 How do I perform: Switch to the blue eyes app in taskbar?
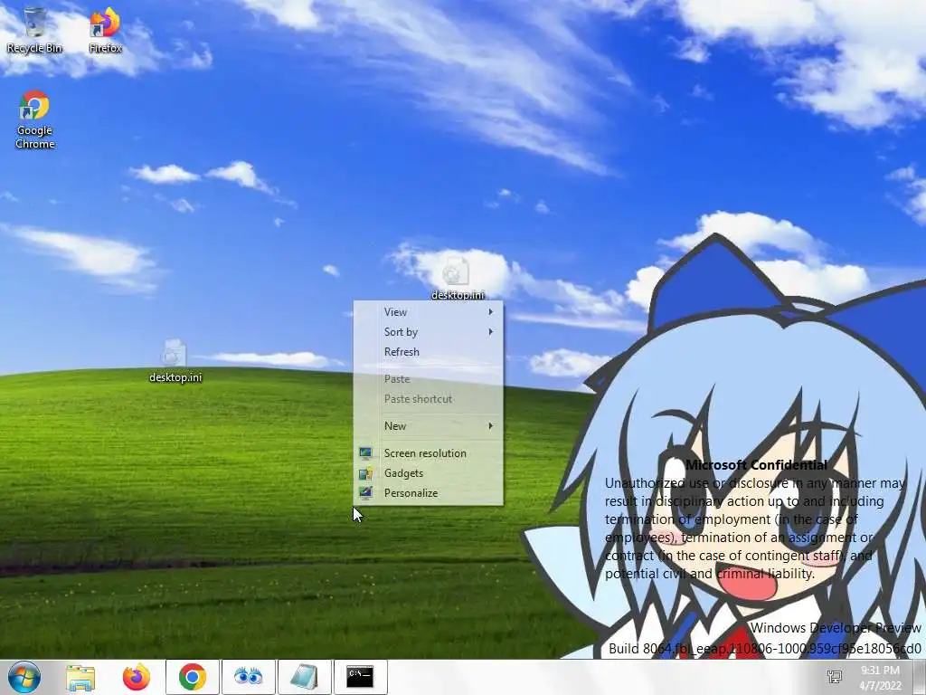[x=248, y=677]
